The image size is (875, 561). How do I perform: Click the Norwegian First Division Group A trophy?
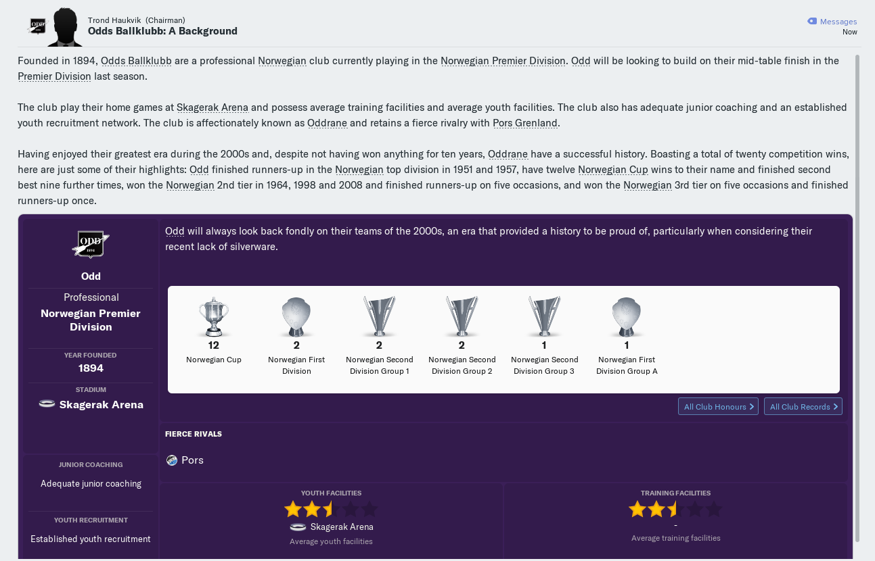point(627,316)
